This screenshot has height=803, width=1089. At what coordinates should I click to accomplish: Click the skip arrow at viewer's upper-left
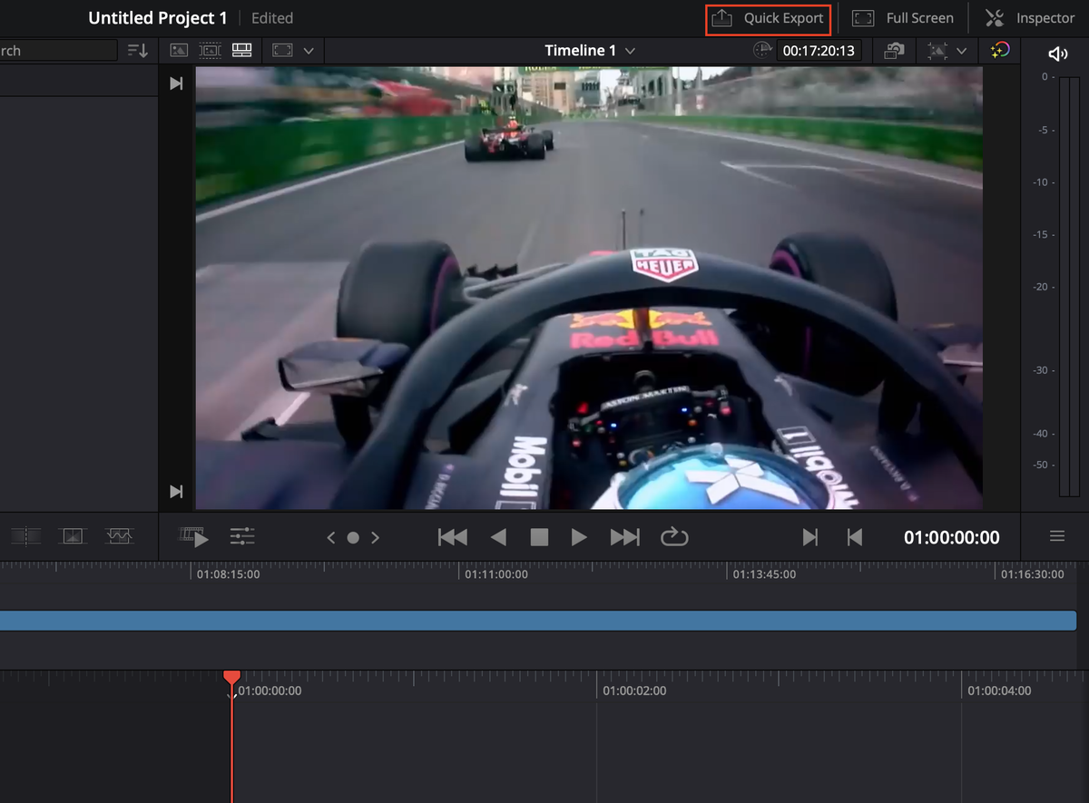(176, 83)
